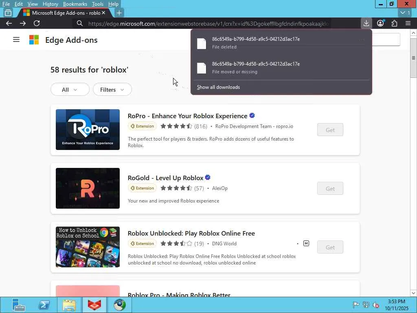The image size is (417, 313).
Task: Click RoPro star rating (816)
Action: click(x=184, y=126)
